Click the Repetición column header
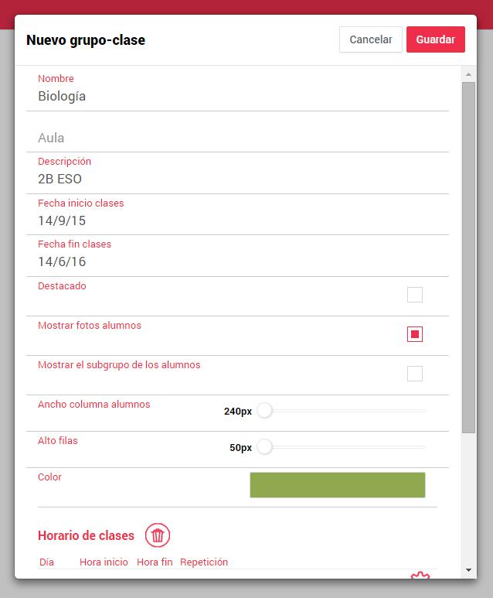Viewport: 493px width, 598px height. tap(204, 562)
